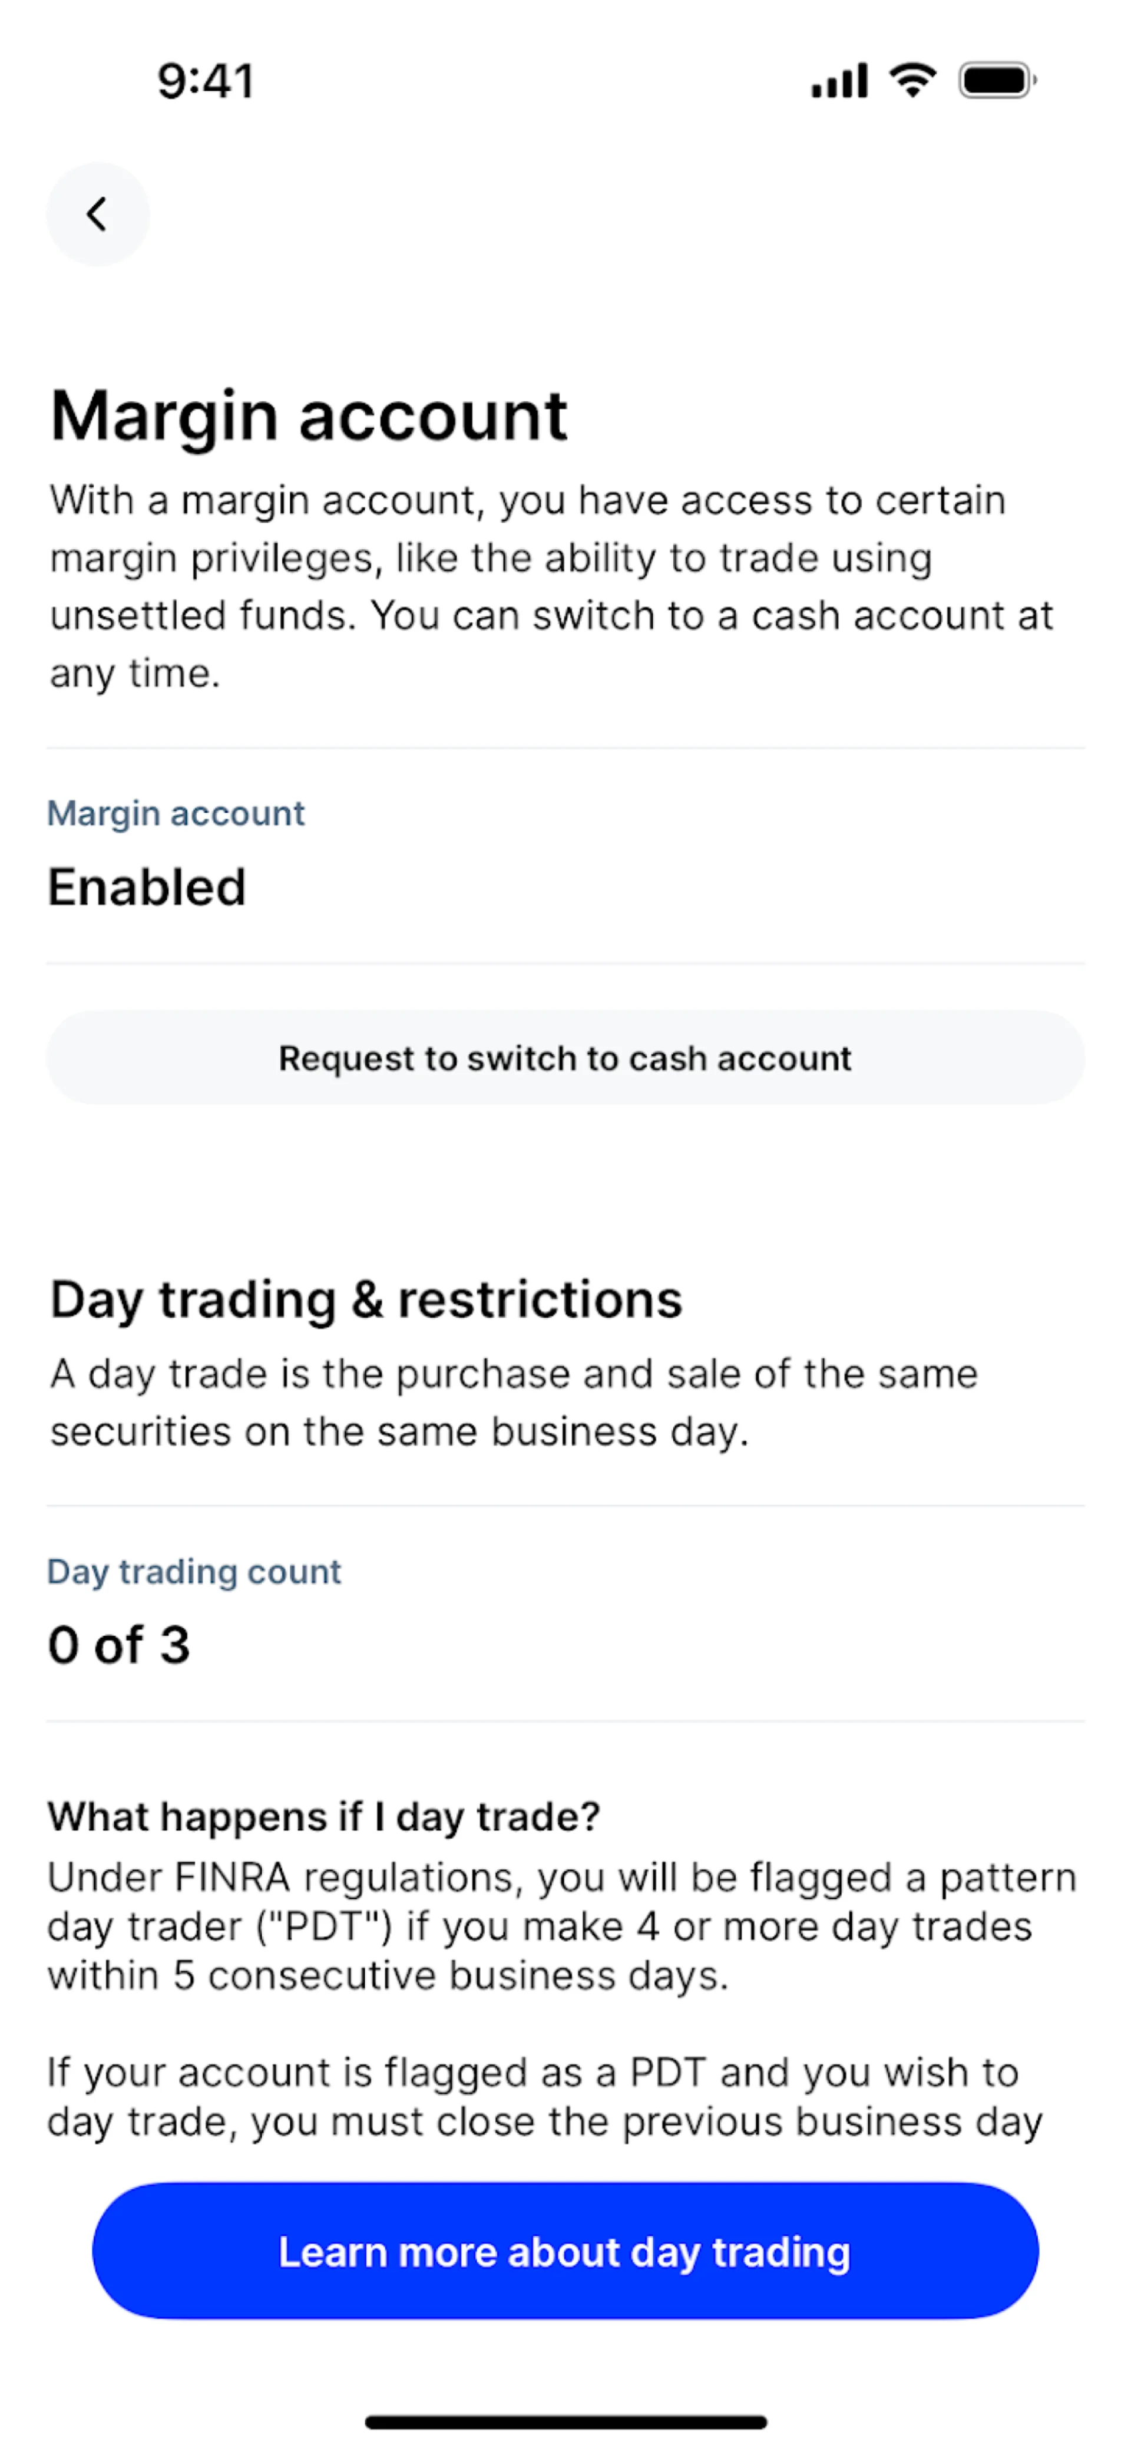Tap the What happens if I day trade? heading

(x=324, y=1816)
